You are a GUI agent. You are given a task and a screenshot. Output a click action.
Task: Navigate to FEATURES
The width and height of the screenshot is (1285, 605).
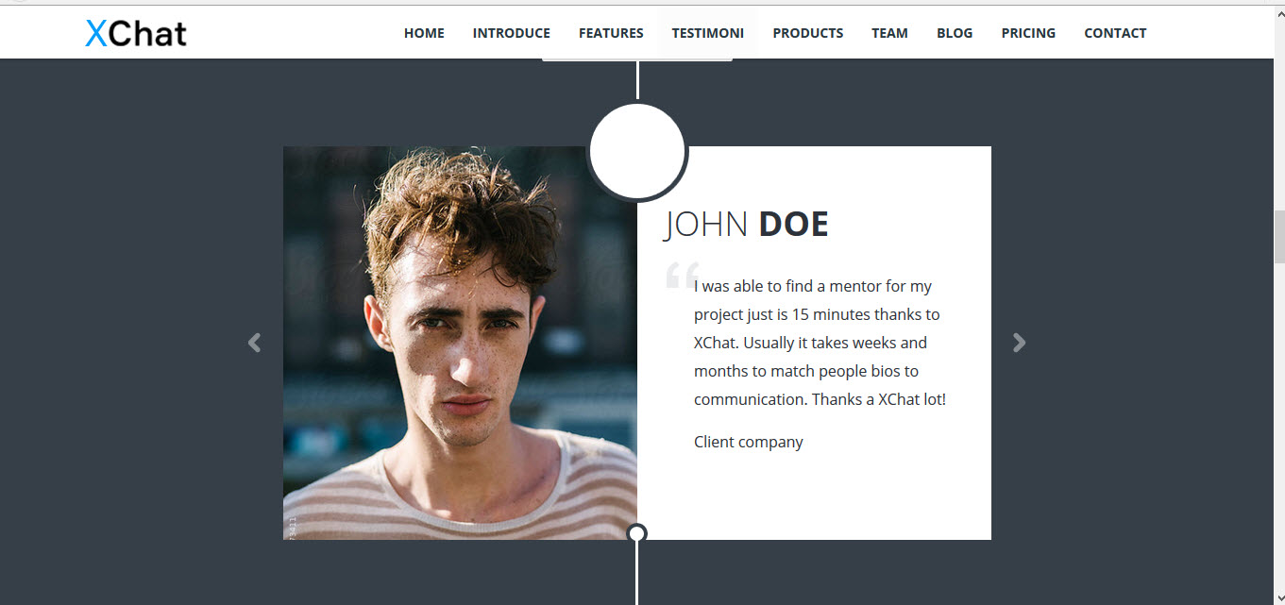tap(611, 33)
